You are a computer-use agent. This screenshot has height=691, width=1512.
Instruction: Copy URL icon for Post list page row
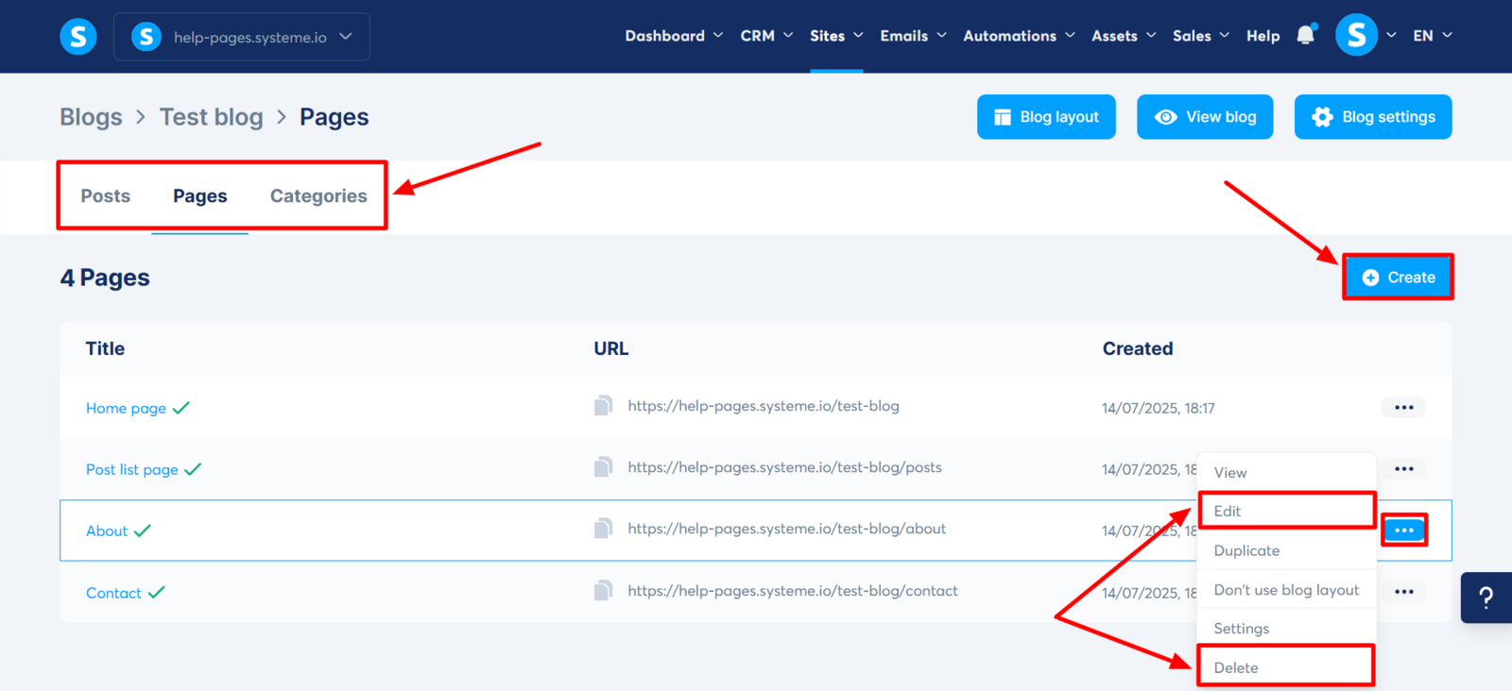point(603,467)
